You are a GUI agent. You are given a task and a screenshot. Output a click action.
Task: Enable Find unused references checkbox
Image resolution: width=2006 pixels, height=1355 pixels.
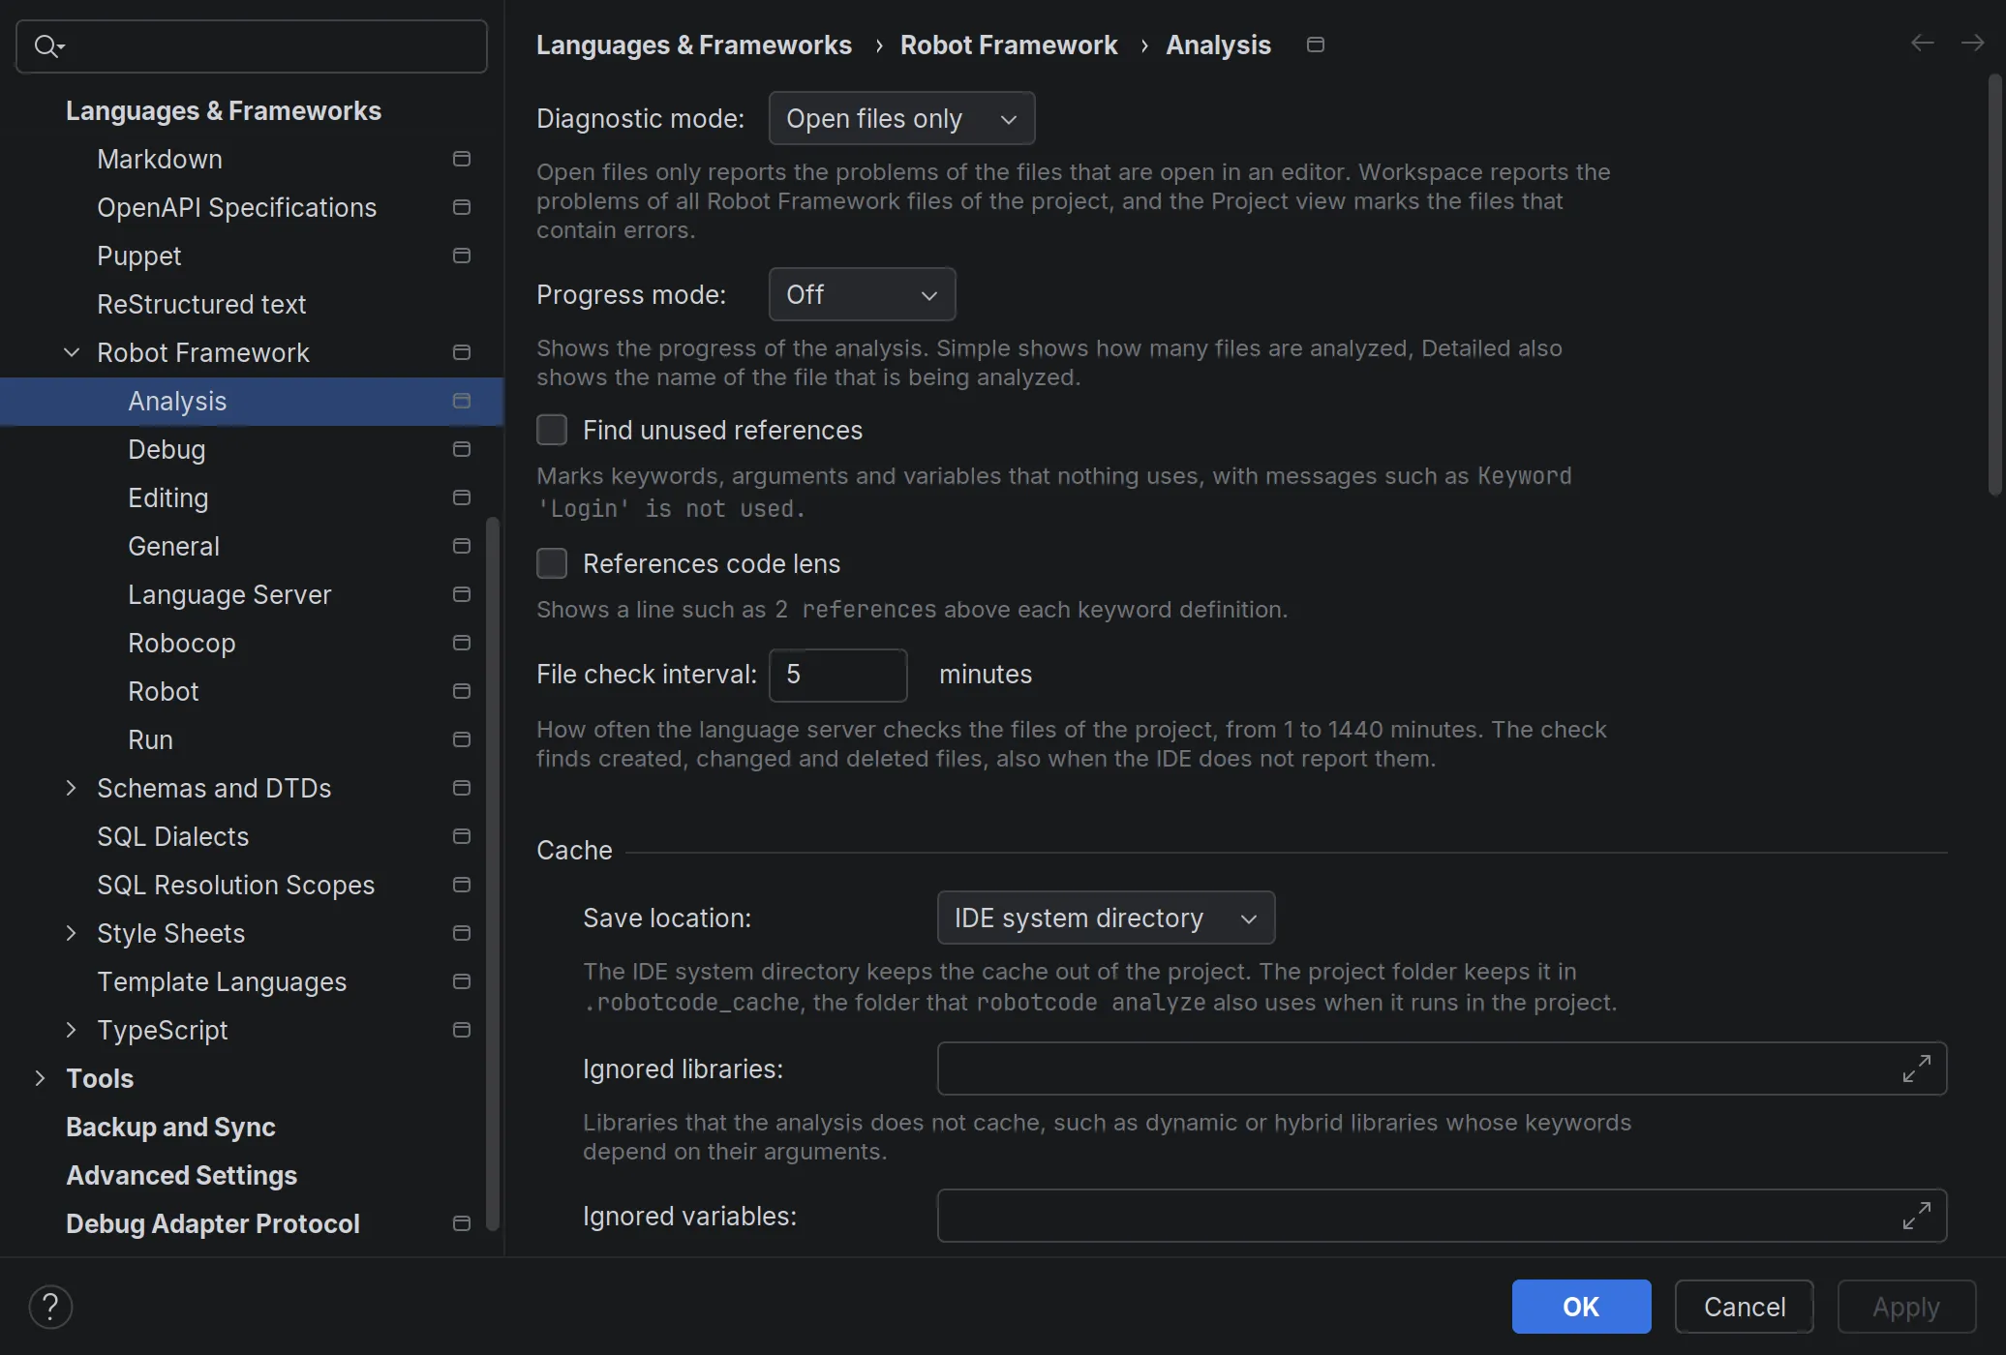(x=552, y=430)
